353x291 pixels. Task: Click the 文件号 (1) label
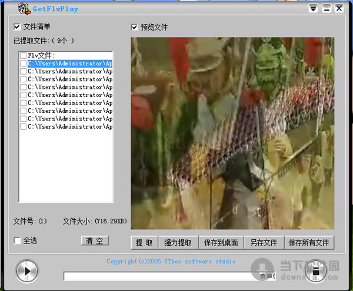[30, 221]
